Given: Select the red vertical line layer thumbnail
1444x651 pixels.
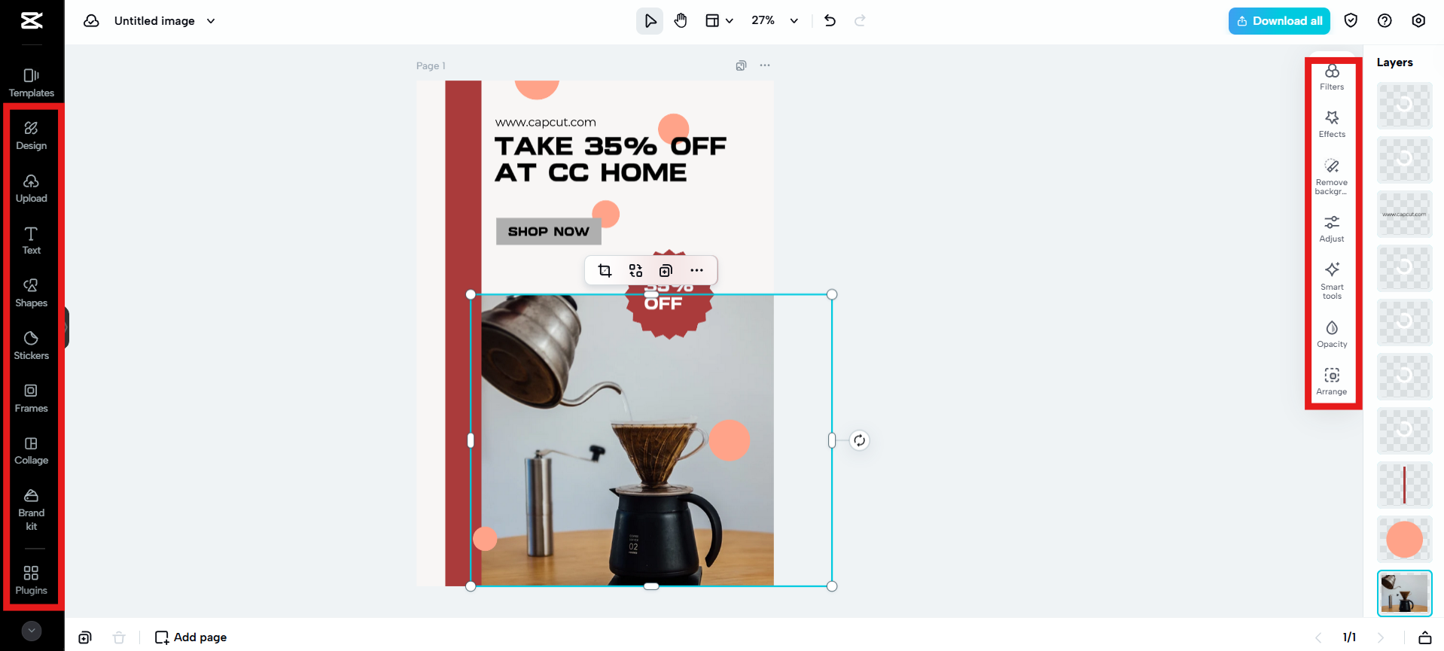Looking at the screenshot, I should coord(1404,485).
